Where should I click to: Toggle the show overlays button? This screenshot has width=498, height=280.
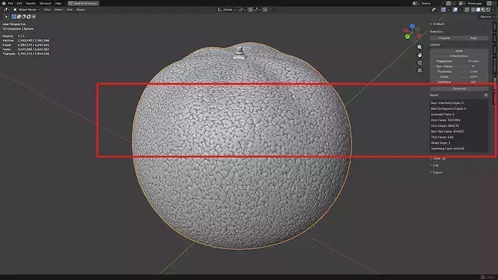pos(455,10)
